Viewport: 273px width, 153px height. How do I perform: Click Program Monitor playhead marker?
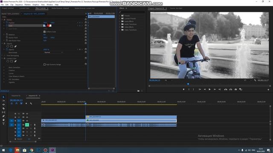pos(188,84)
